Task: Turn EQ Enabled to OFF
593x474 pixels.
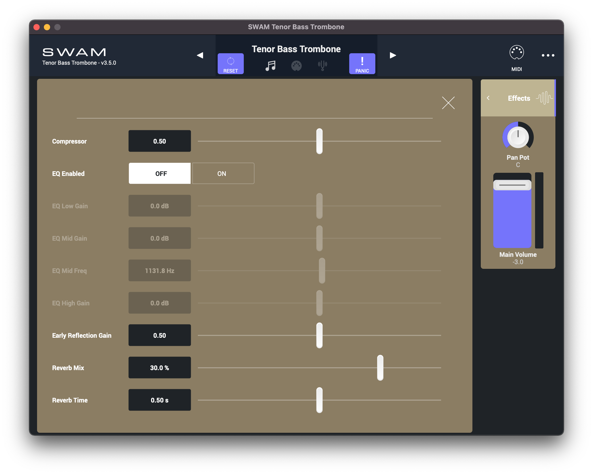Action: tap(159, 174)
